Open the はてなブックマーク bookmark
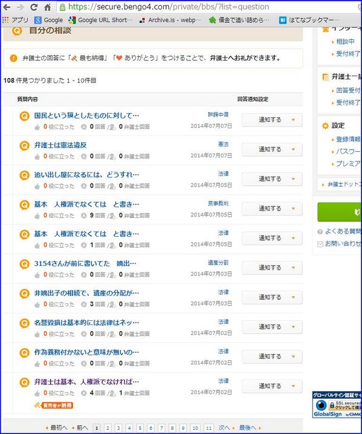Image resolution: width=362 pixels, height=434 pixels. tap(309, 20)
